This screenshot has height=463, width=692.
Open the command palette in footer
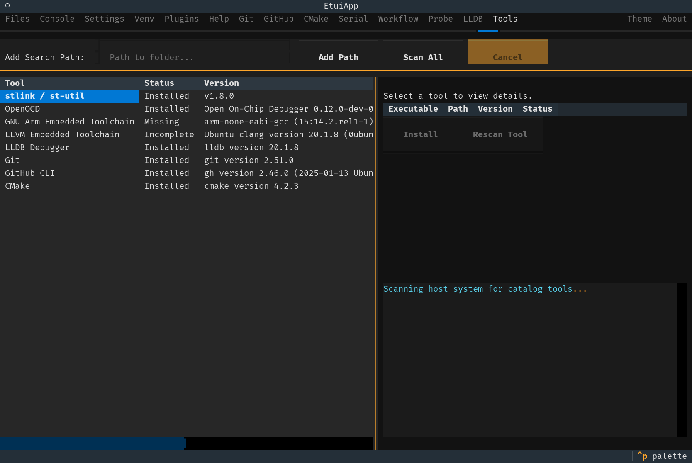click(x=662, y=456)
